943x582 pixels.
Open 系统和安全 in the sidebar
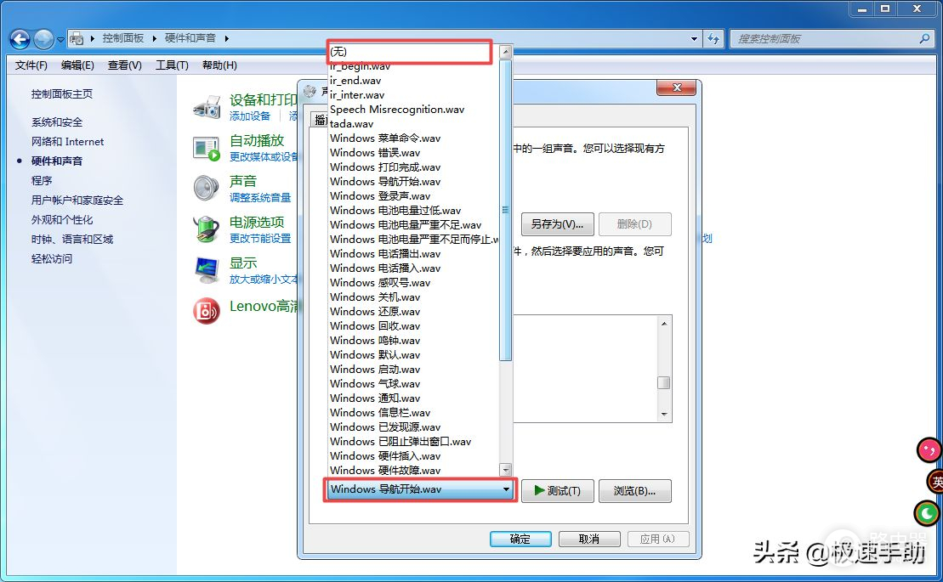tap(57, 122)
